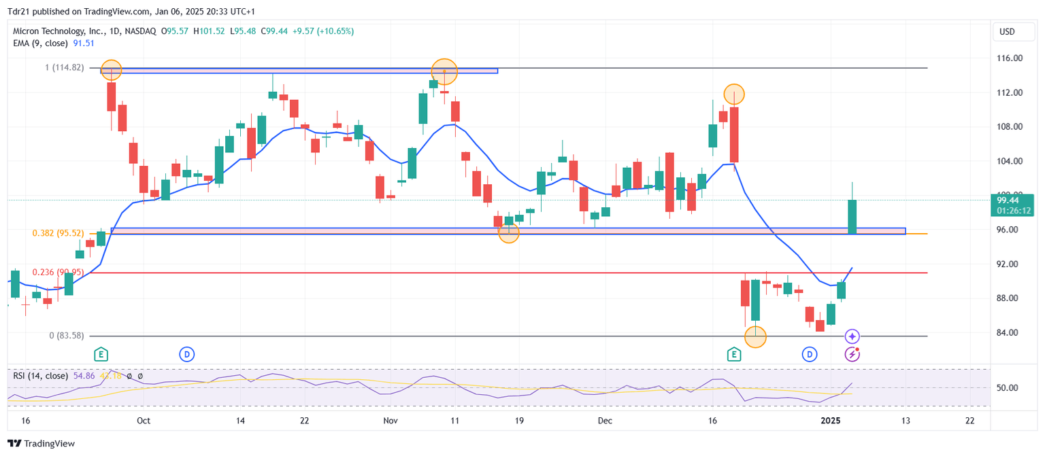This screenshot has height=456, width=1045.
Task: Click the 84.00 price axis label
Action: (1008, 333)
